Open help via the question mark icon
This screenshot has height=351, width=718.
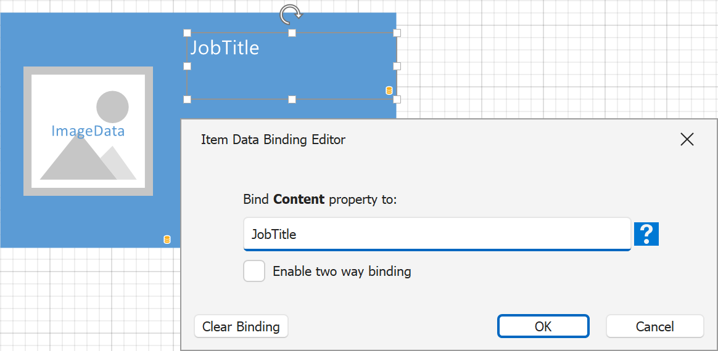tap(646, 234)
